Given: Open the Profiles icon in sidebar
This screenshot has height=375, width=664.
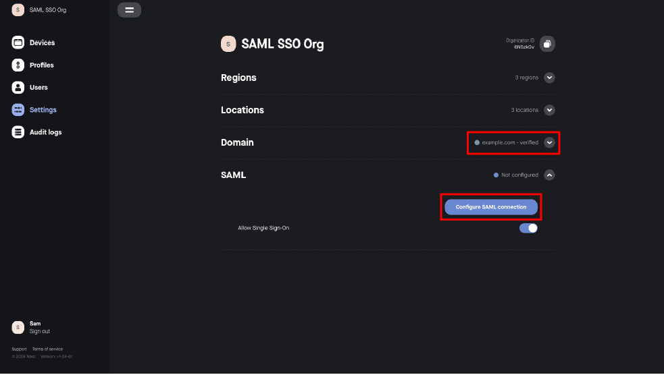Looking at the screenshot, I should [18, 65].
